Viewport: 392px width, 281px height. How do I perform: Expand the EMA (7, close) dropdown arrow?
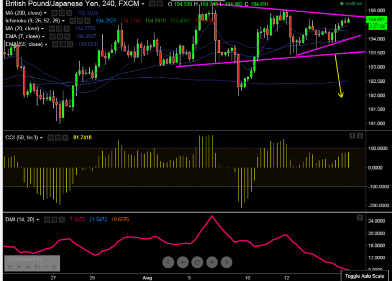[x=43, y=36]
